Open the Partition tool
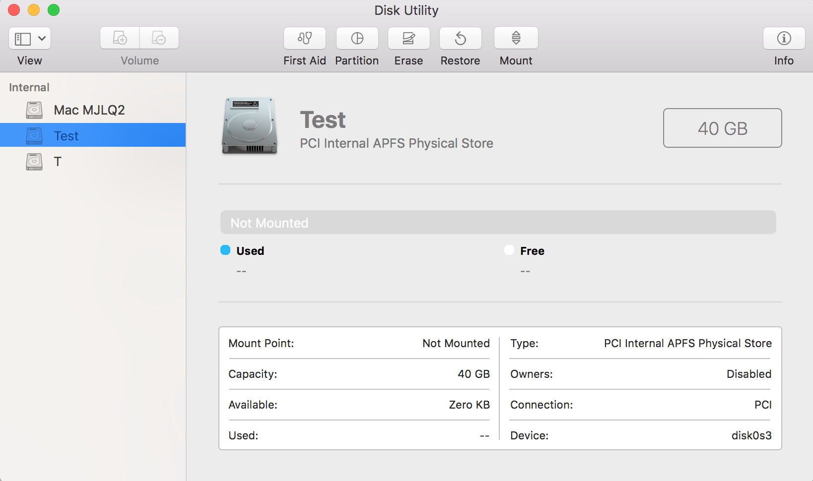The height and width of the screenshot is (481, 813). click(357, 39)
